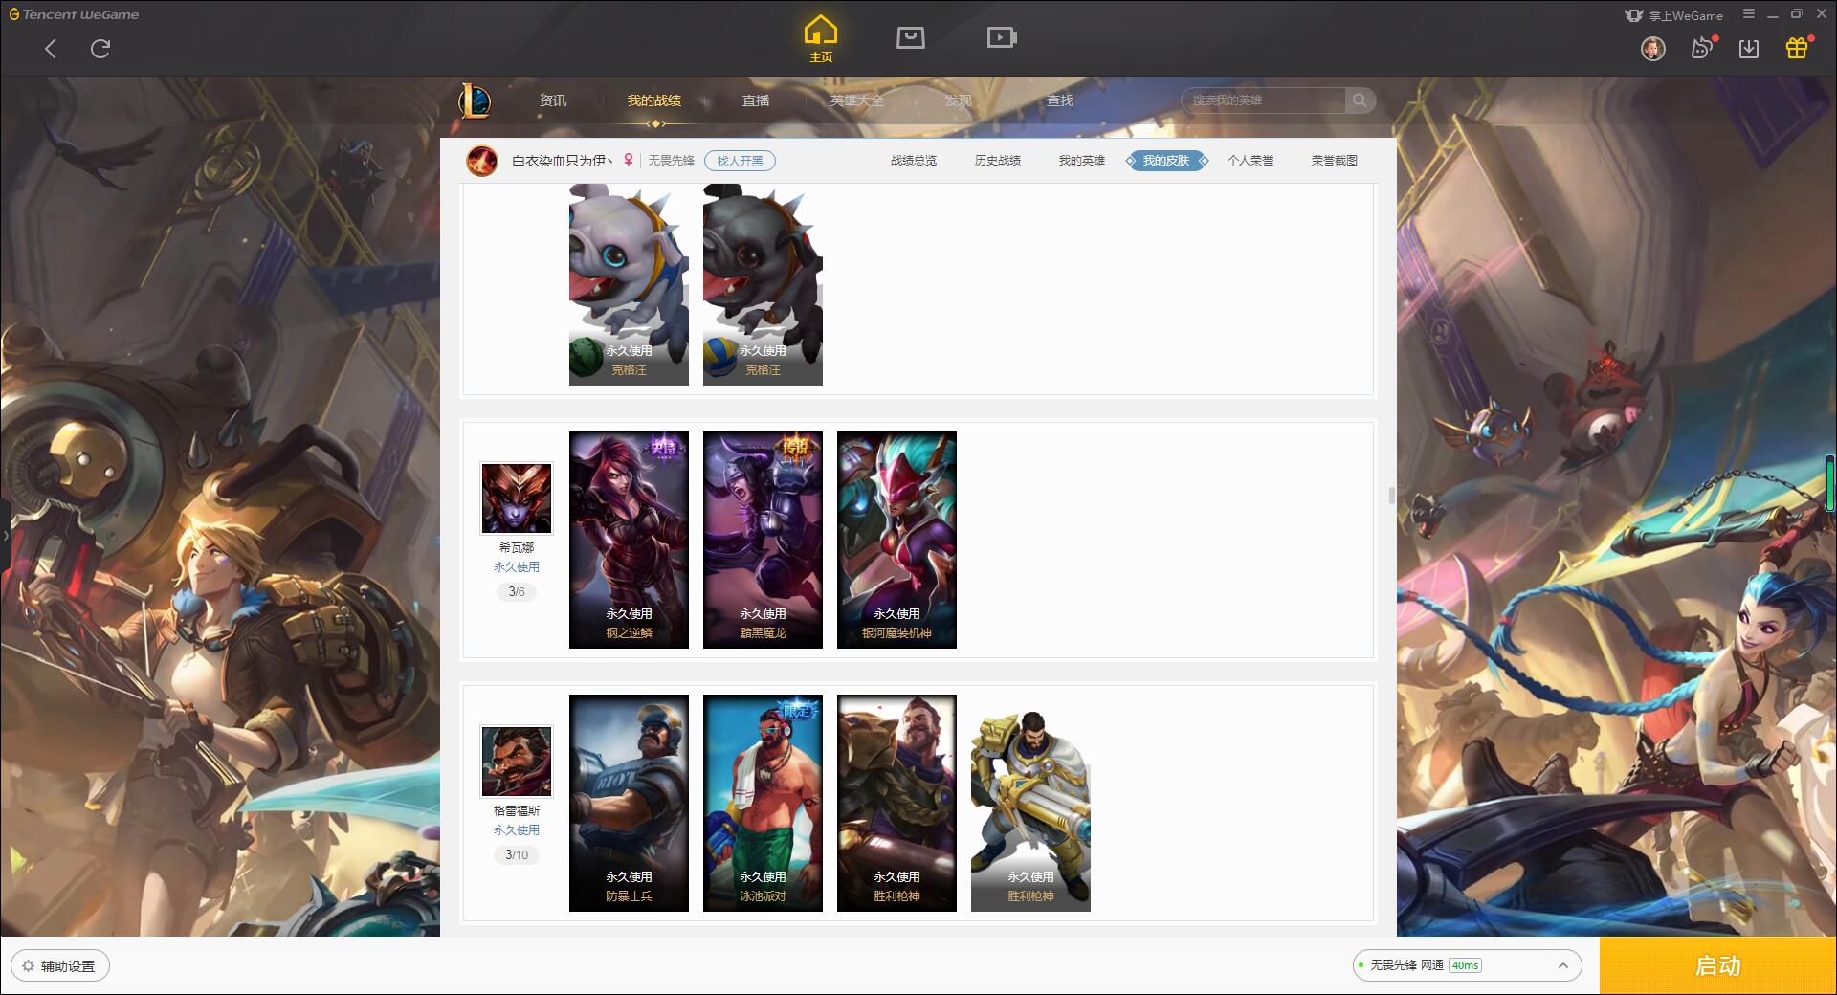This screenshot has width=1837, height=995.
Task: Open the video live icon in top bar
Action: click(1002, 37)
